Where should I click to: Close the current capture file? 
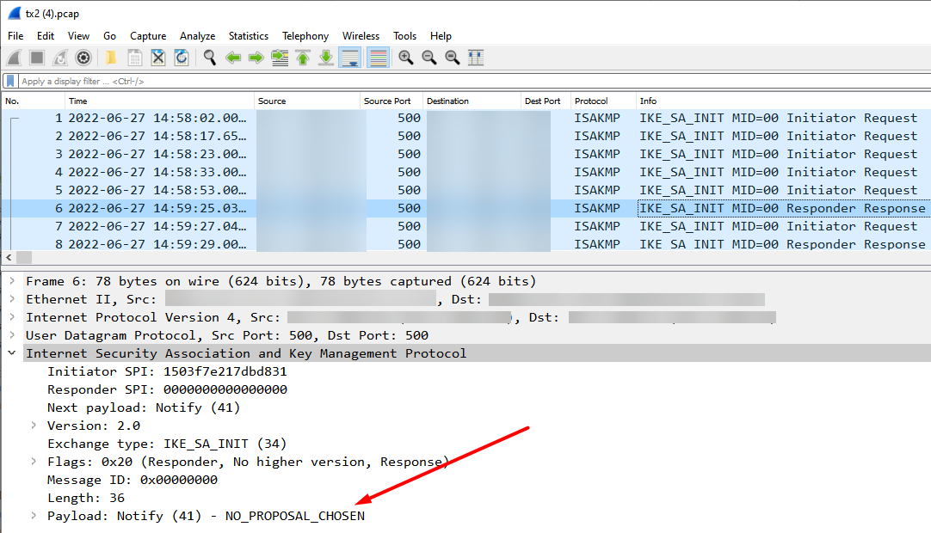157,57
